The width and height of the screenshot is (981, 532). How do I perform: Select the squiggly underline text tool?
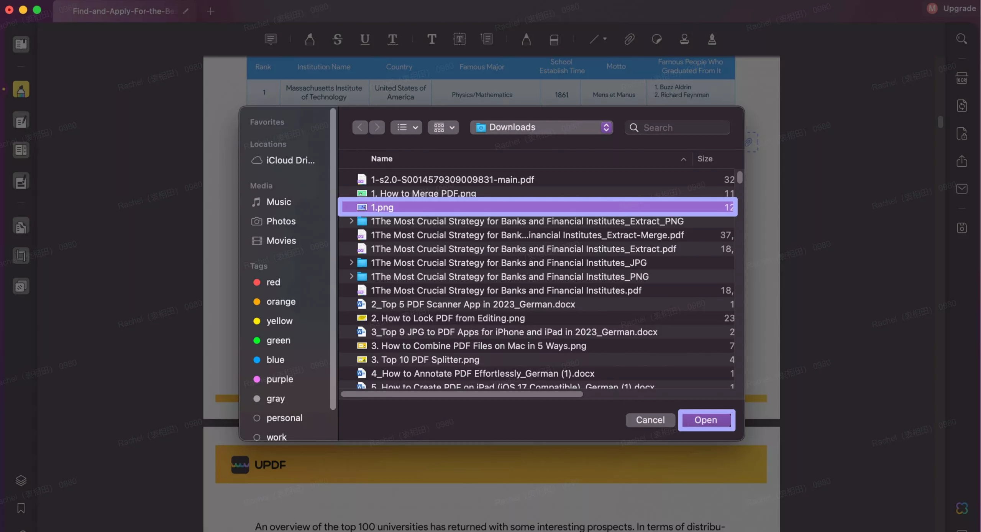point(392,39)
